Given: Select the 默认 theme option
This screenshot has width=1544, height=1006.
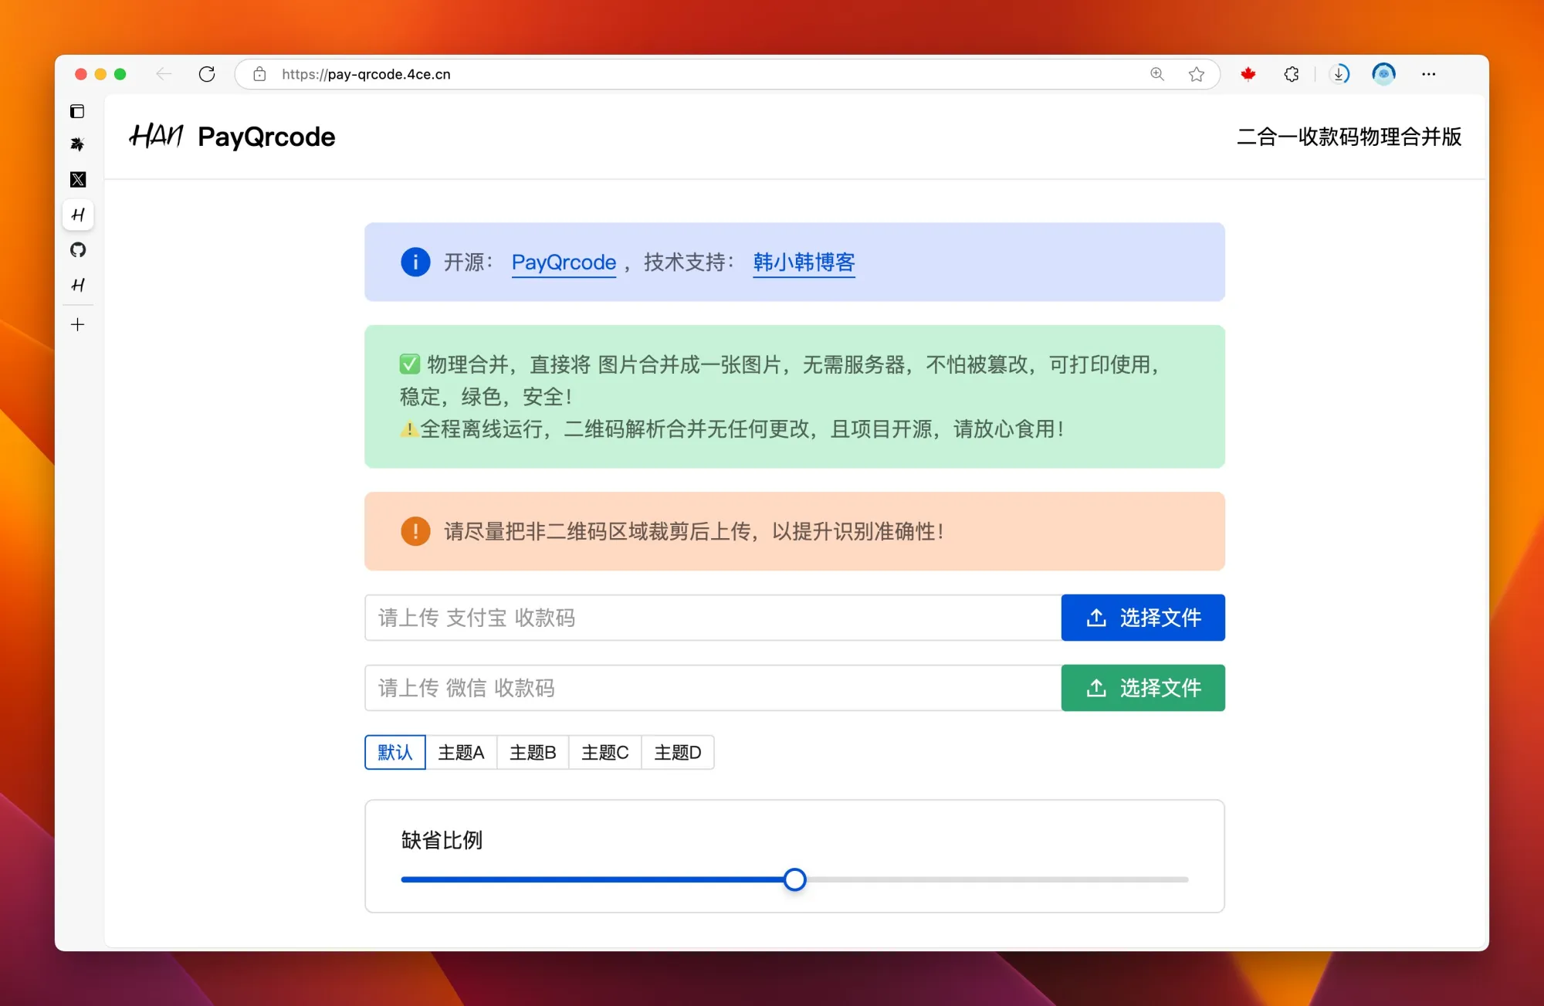Looking at the screenshot, I should (394, 752).
